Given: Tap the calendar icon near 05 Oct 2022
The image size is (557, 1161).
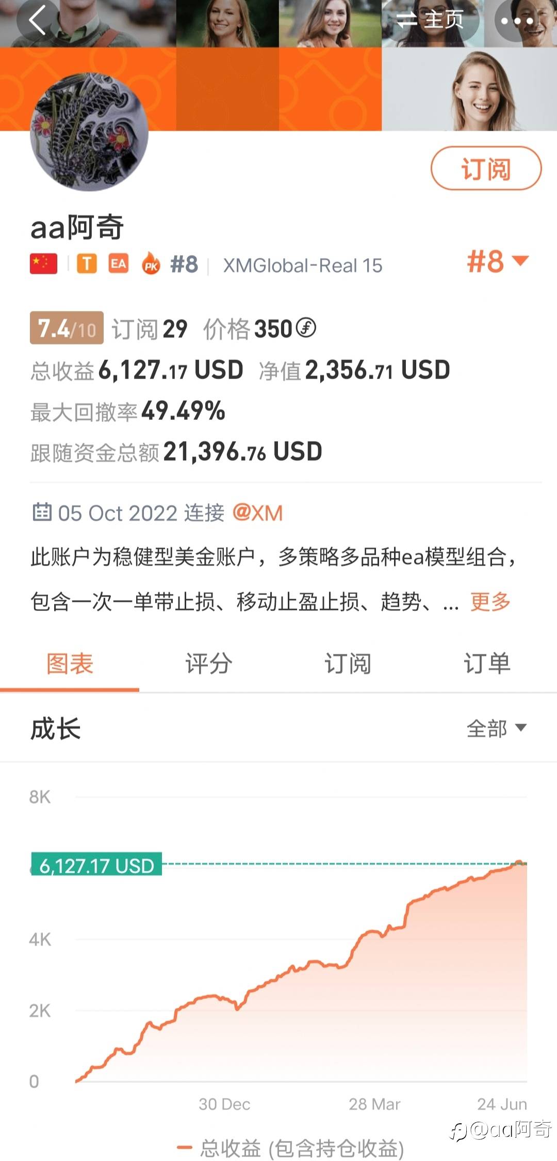Looking at the screenshot, I should 42,512.
